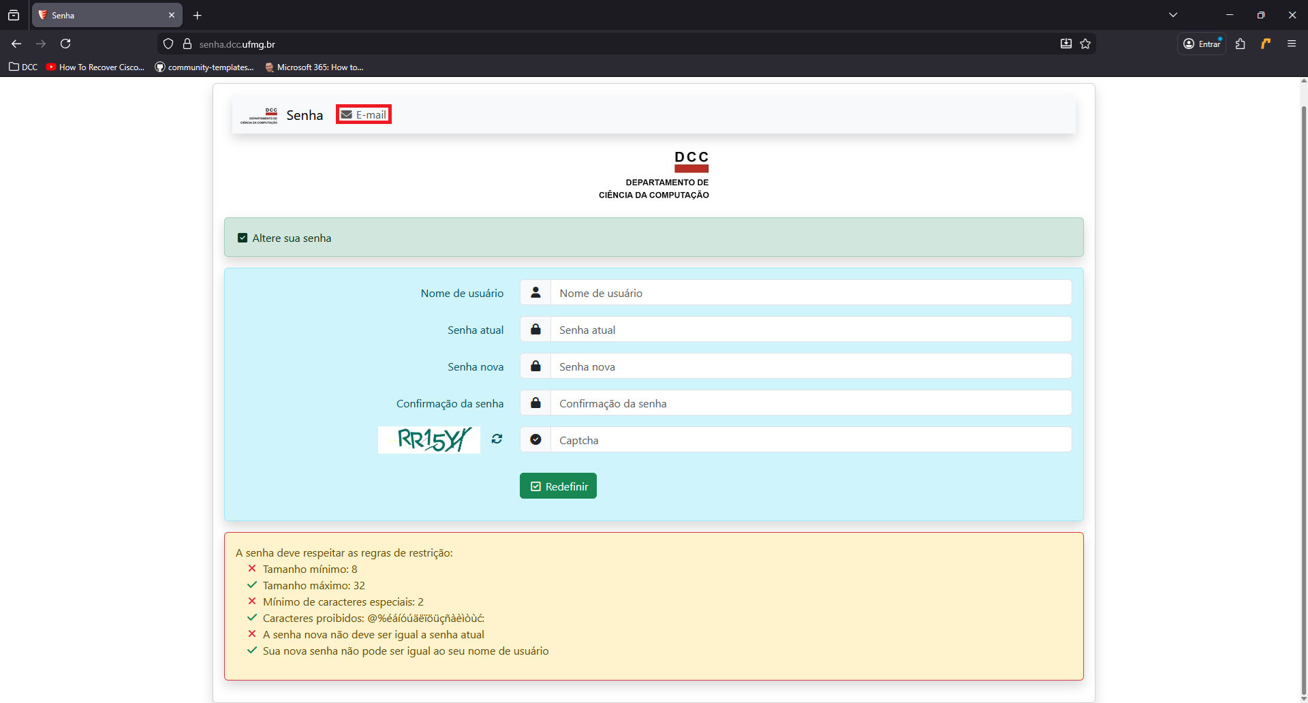Click the browser reload page icon

(x=65, y=44)
